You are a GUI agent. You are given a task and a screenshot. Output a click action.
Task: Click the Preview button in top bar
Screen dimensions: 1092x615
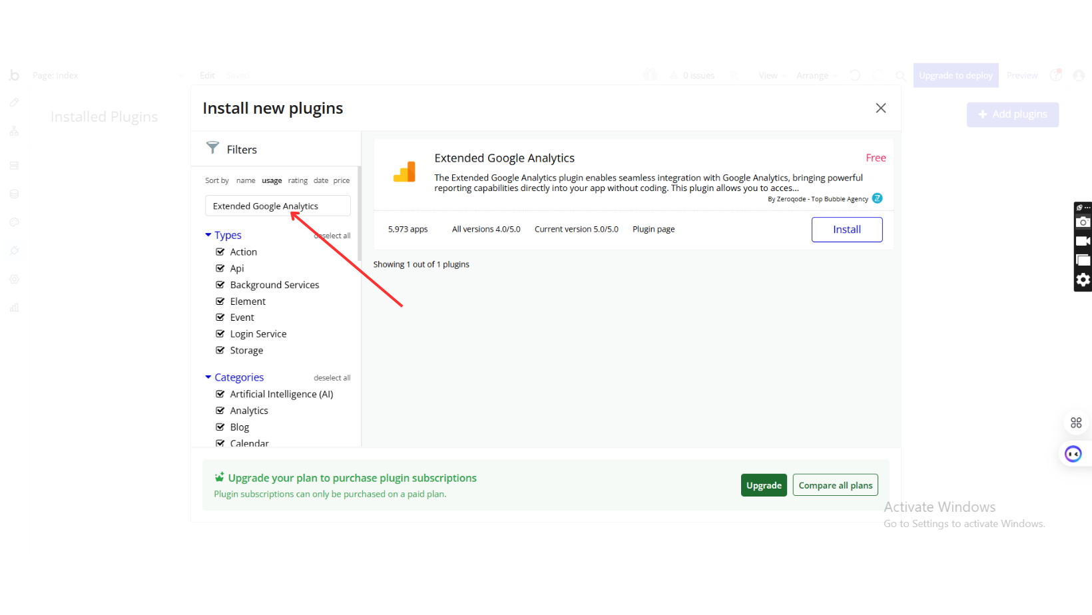(1022, 75)
